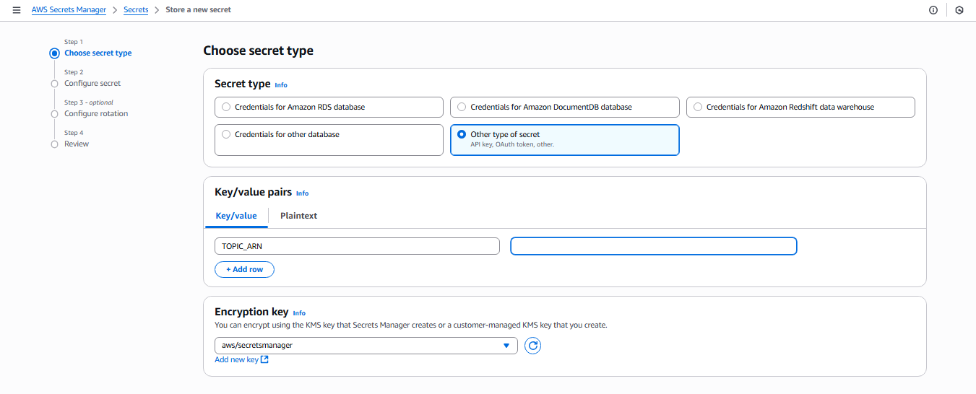The height and width of the screenshot is (394, 976).
Task: Switch to the Key/value tab
Action: 236,216
